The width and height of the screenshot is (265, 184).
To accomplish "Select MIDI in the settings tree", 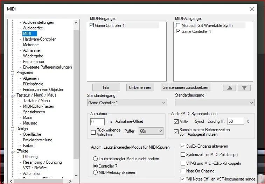I will pos(29,34).
